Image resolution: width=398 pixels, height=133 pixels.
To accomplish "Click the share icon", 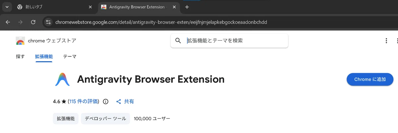I will [119, 102].
